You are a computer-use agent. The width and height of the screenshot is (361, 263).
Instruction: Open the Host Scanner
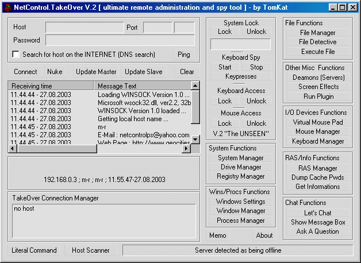pyautogui.click(x=90, y=250)
